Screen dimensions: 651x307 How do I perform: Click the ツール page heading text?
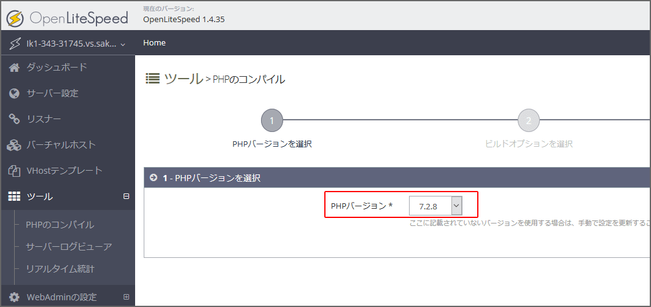point(183,78)
